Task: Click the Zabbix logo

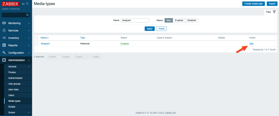Action: (10, 4)
